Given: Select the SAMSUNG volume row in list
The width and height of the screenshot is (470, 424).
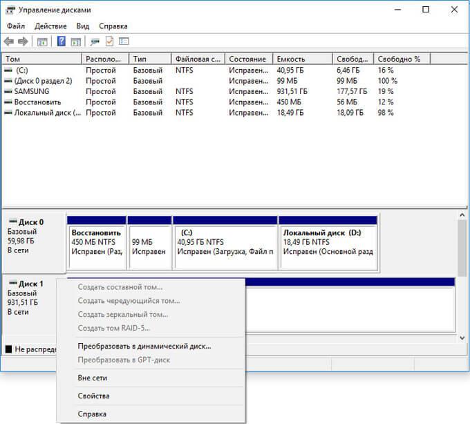Looking at the screenshot, I should click(28, 91).
